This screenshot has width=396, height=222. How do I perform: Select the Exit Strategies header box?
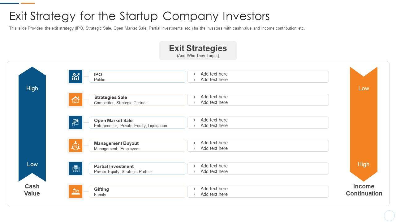198,51
